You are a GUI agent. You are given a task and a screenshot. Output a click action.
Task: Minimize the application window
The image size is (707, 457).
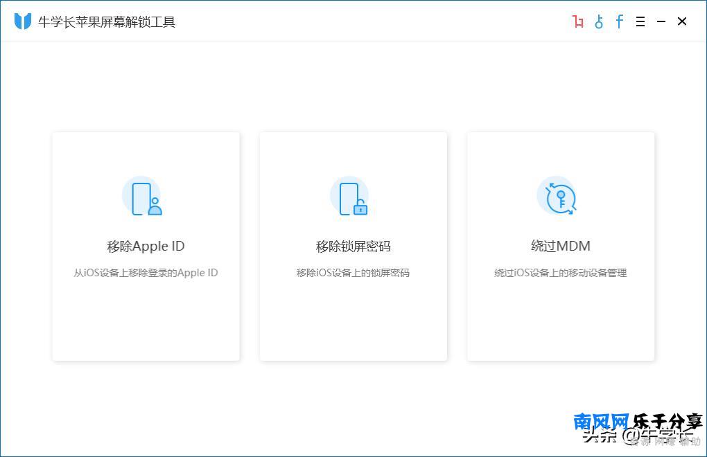[x=661, y=21]
